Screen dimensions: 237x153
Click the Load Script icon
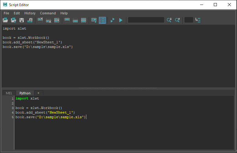point(5,20)
